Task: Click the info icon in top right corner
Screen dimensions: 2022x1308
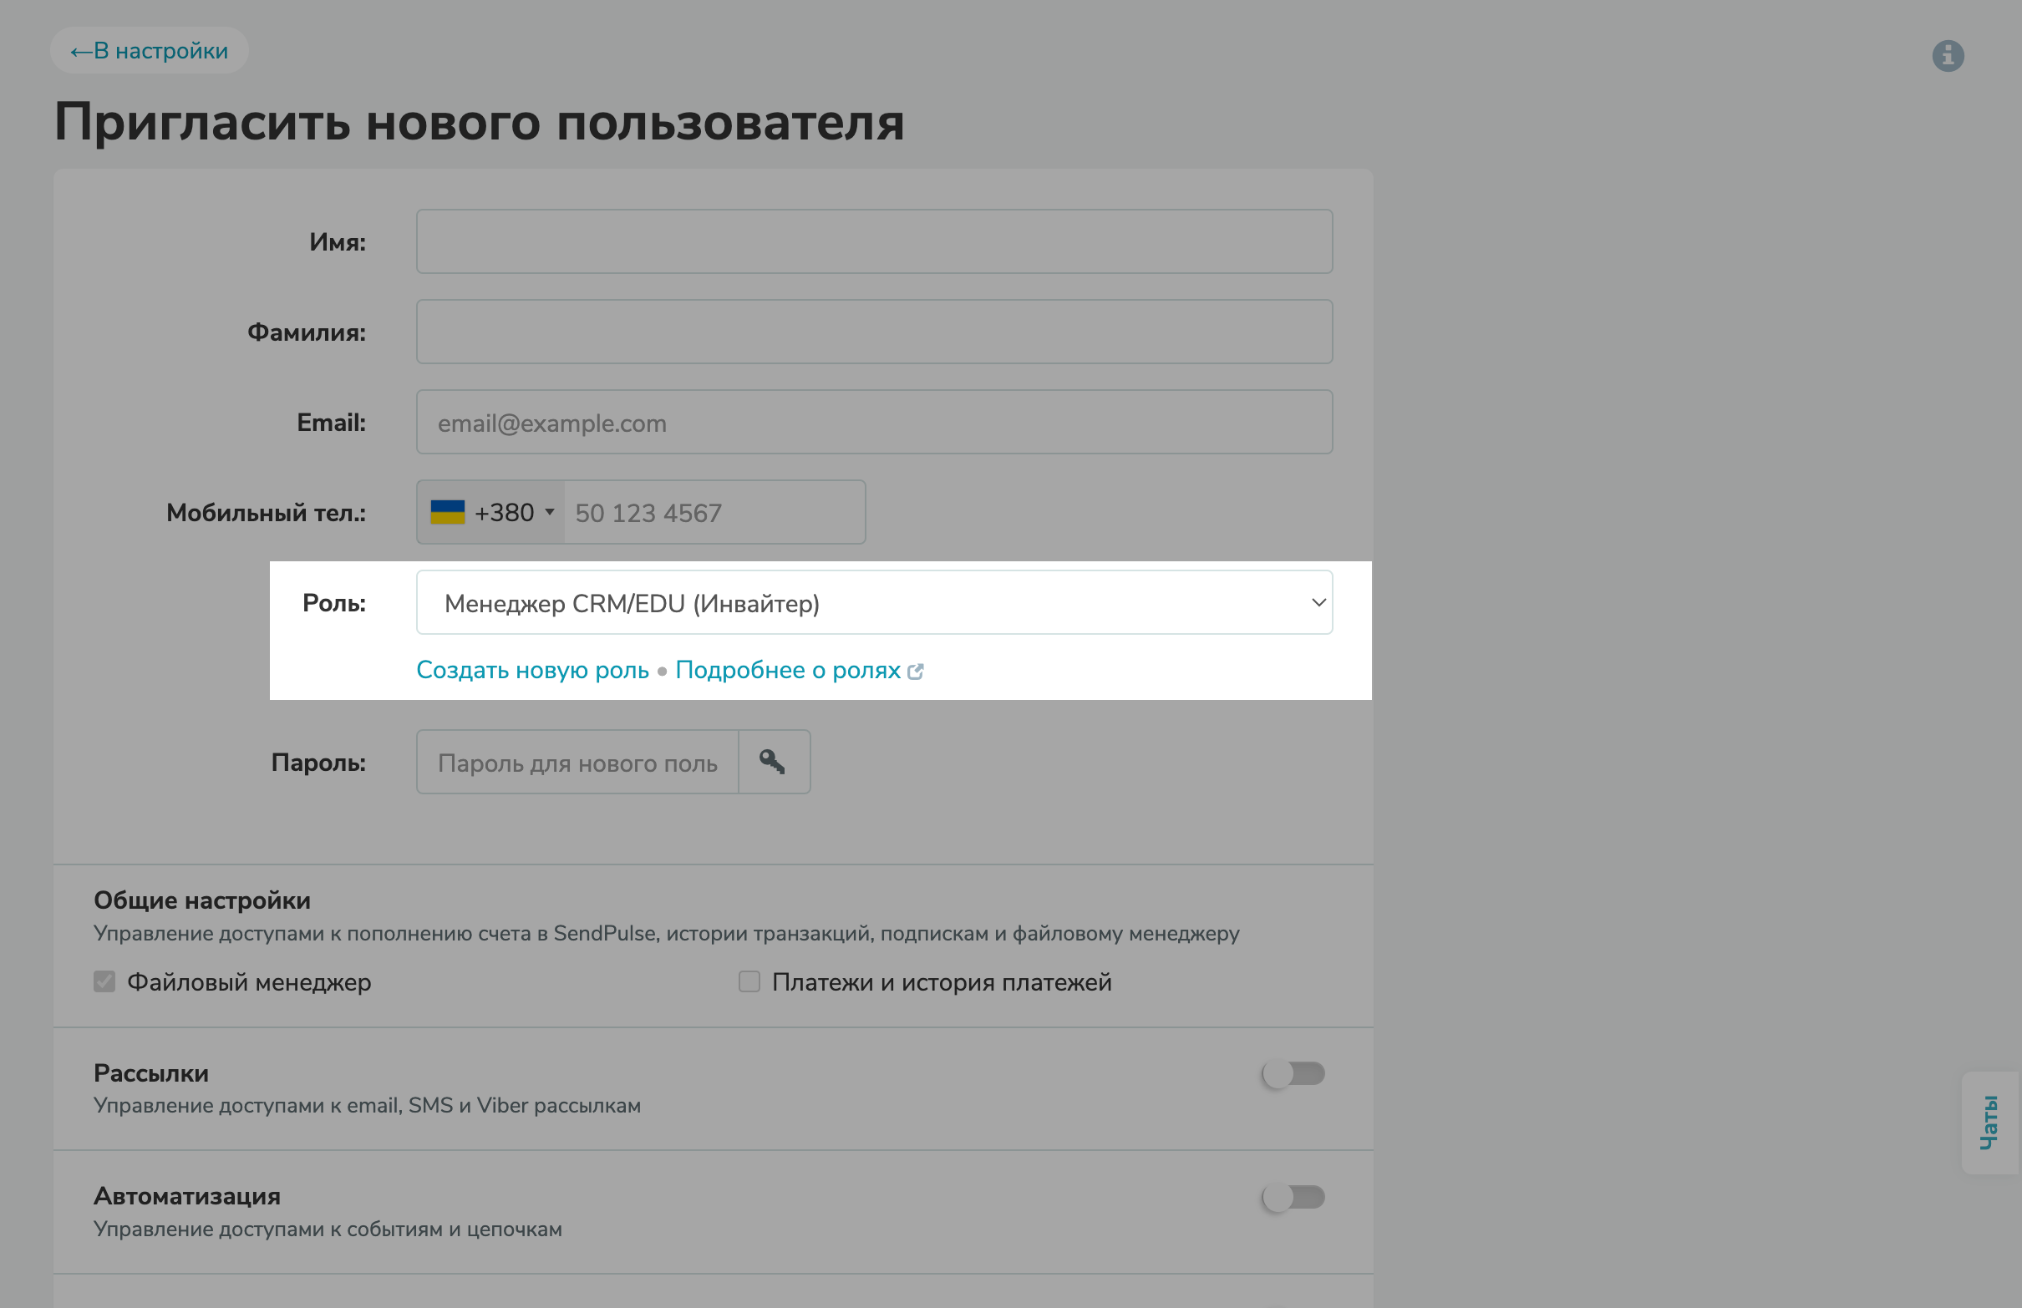Action: point(1948,56)
